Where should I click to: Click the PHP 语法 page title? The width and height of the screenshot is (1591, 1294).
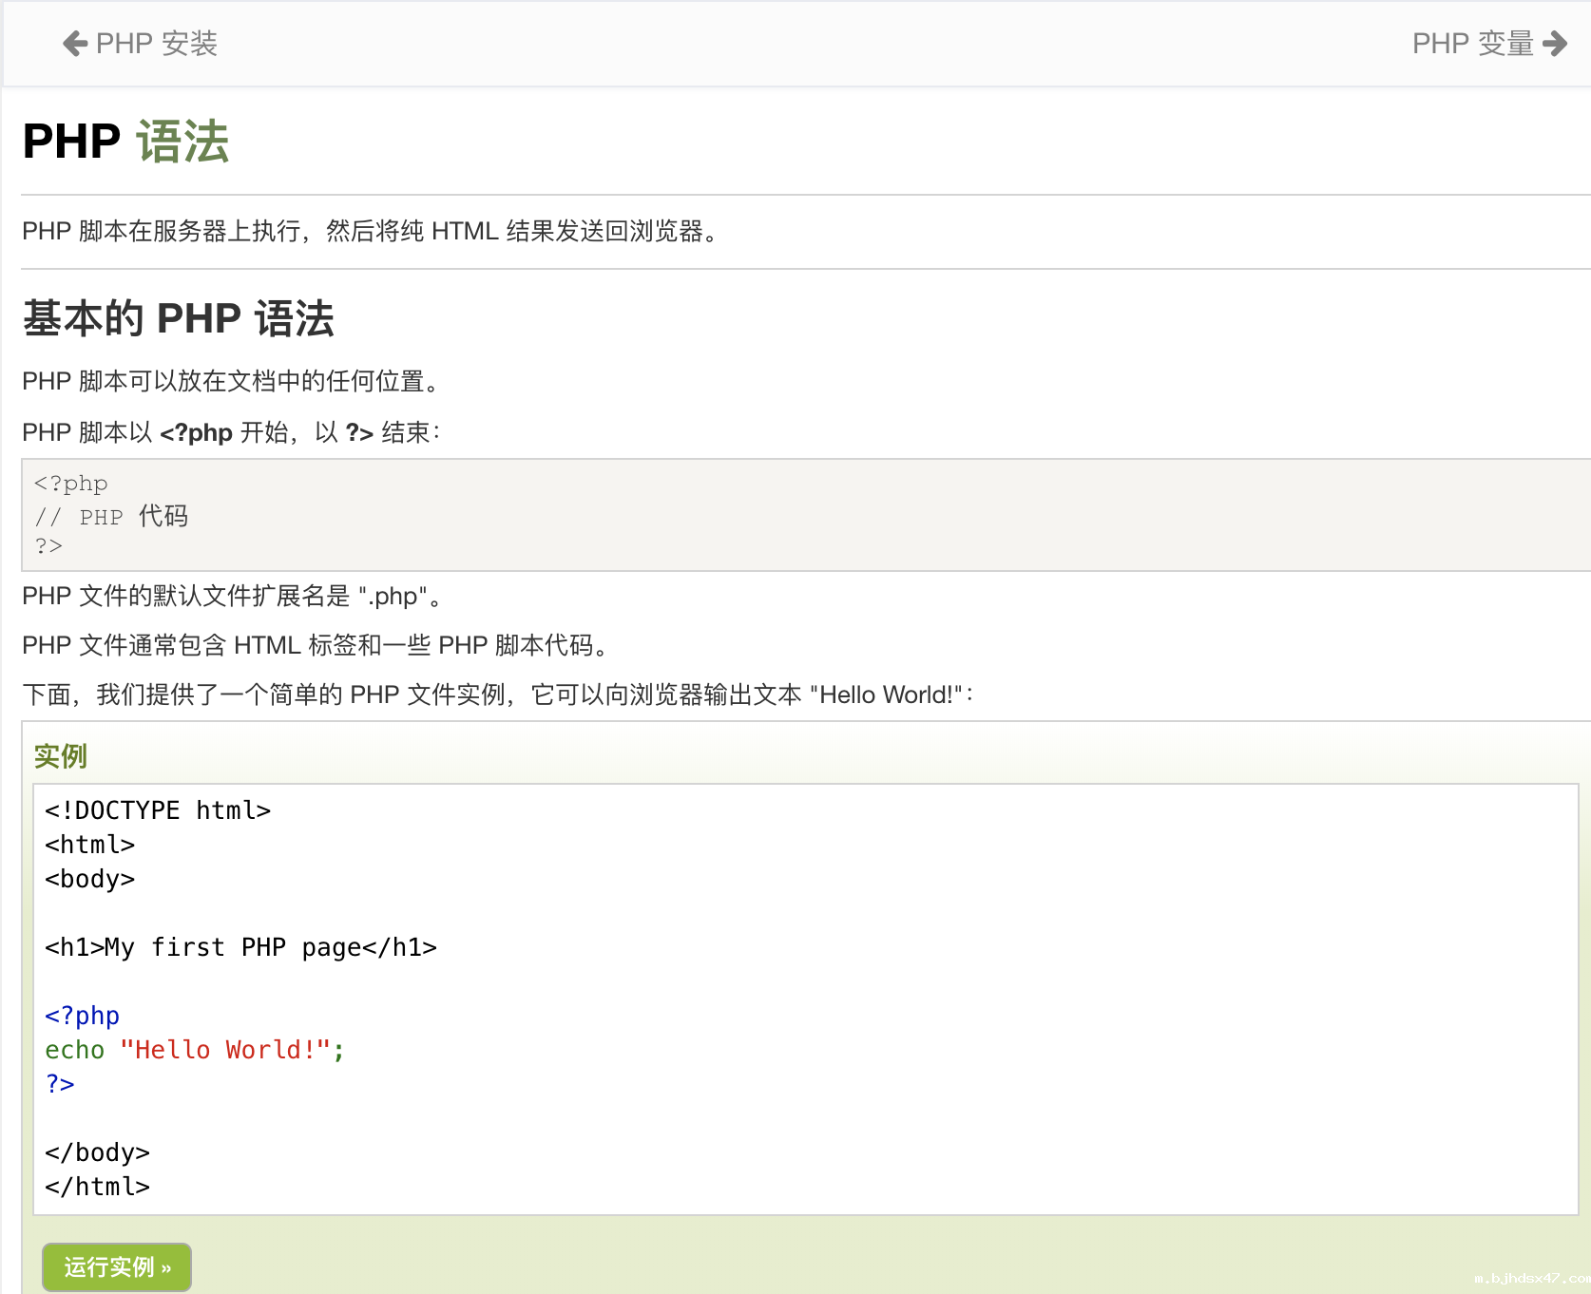tap(125, 142)
